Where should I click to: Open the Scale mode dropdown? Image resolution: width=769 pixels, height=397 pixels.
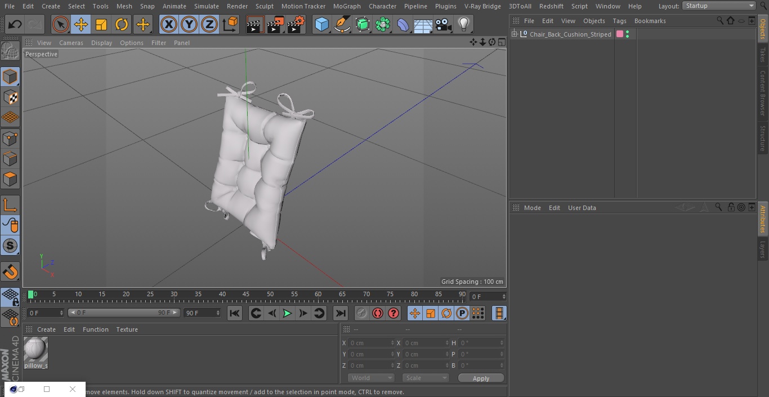click(x=426, y=378)
